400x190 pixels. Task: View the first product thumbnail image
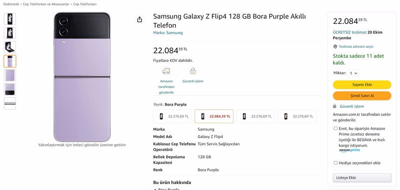(10, 19)
